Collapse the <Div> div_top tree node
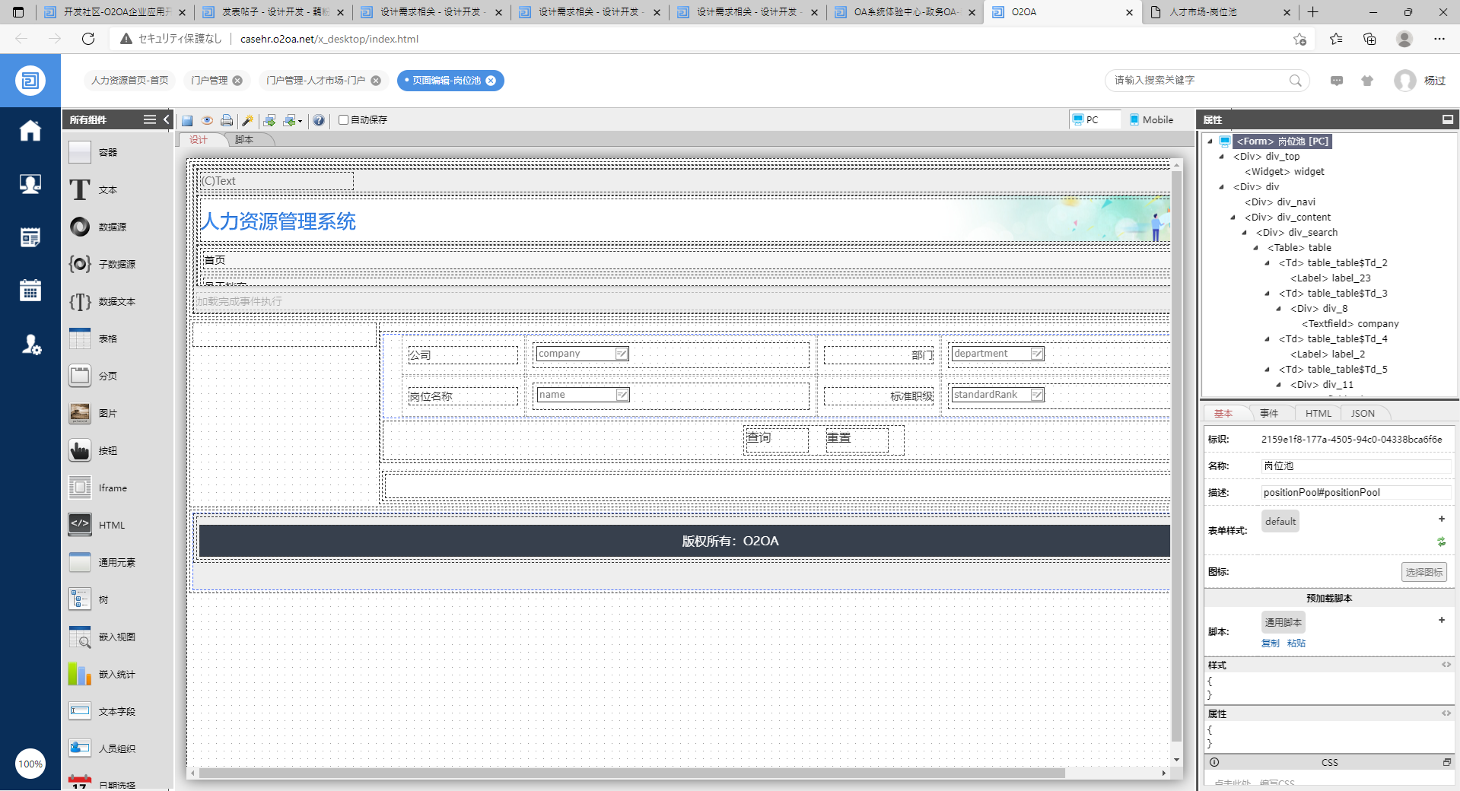Image resolution: width=1460 pixels, height=791 pixels. (x=1222, y=157)
